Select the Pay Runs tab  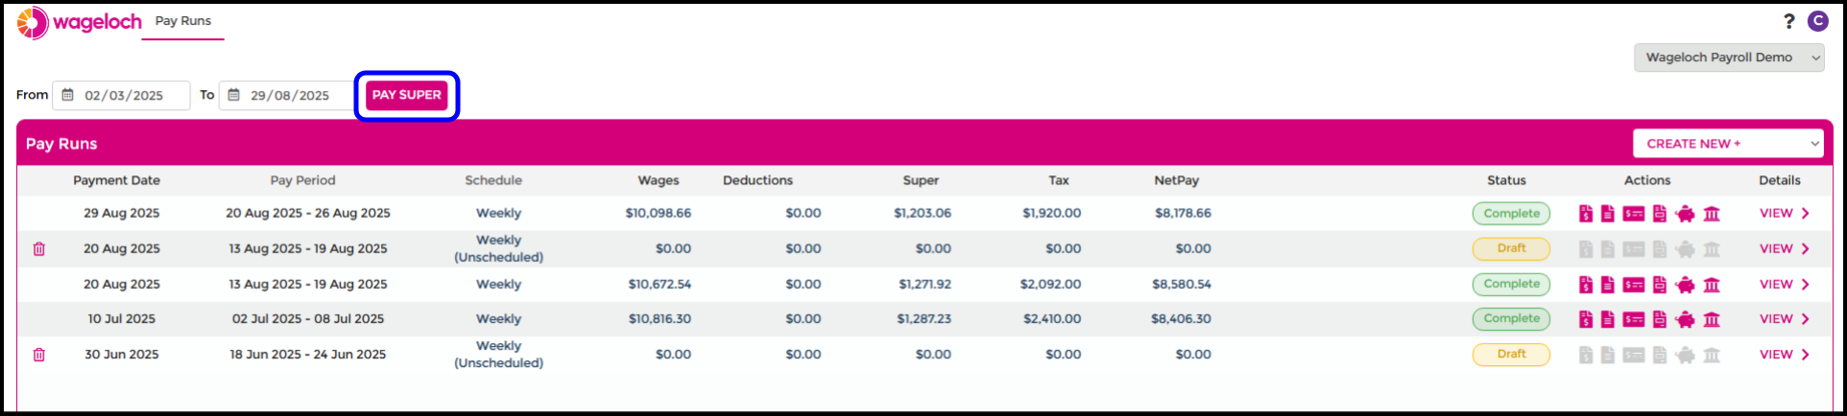[x=182, y=21]
